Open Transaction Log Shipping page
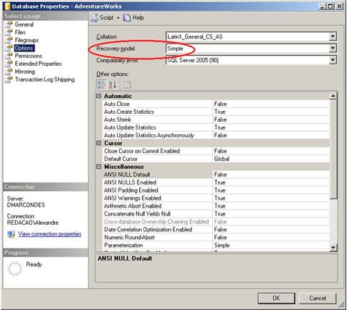Screen dimensions: 347x310 pyautogui.click(x=44, y=79)
